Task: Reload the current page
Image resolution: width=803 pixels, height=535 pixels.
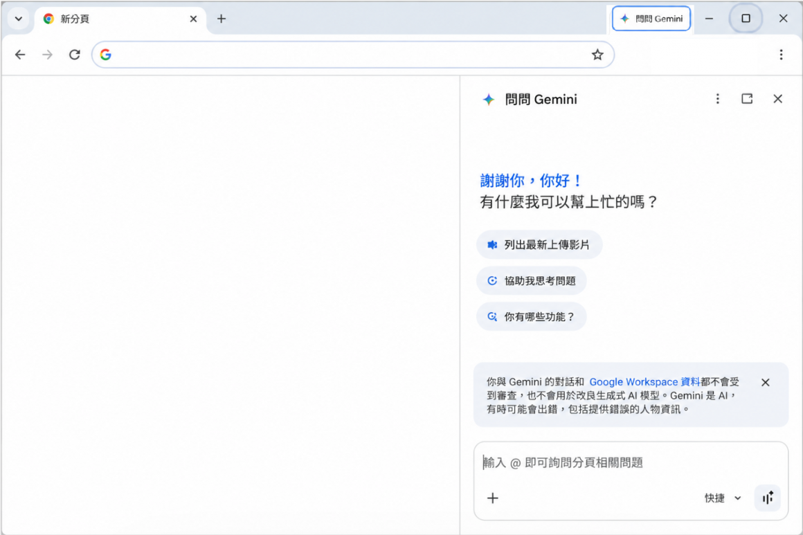Action: 75,55
